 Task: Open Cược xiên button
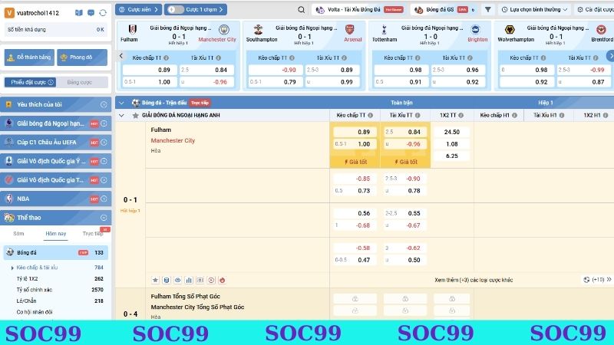[x=138, y=9]
